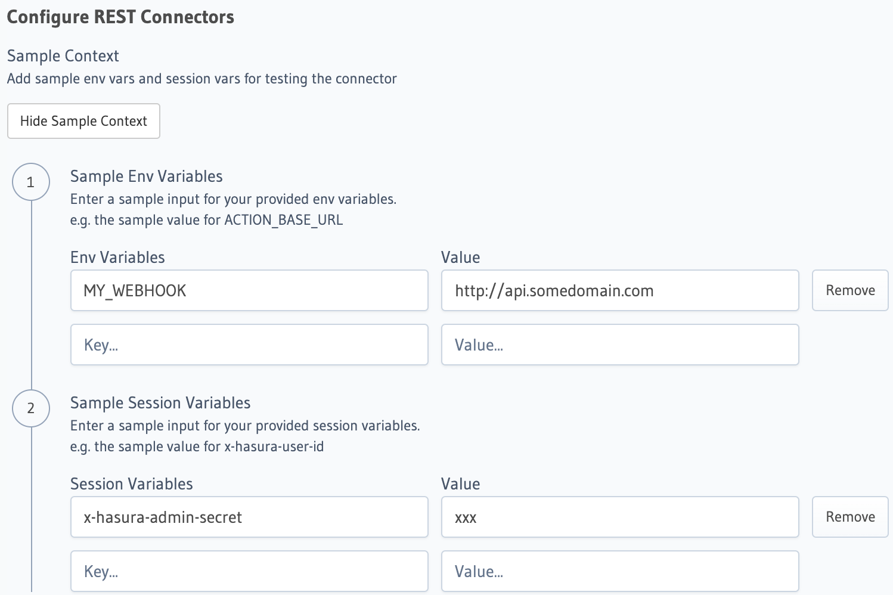
Task: Select the http://api.somedomain.com value field
Action: coord(619,290)
